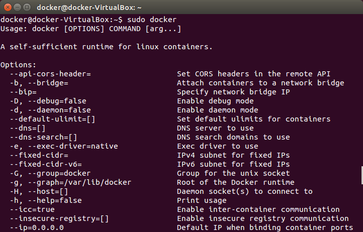Click the 'Options:' heading
Image resolution: width=363 pixels, height=232 pixels.
[x=19, y=65]
